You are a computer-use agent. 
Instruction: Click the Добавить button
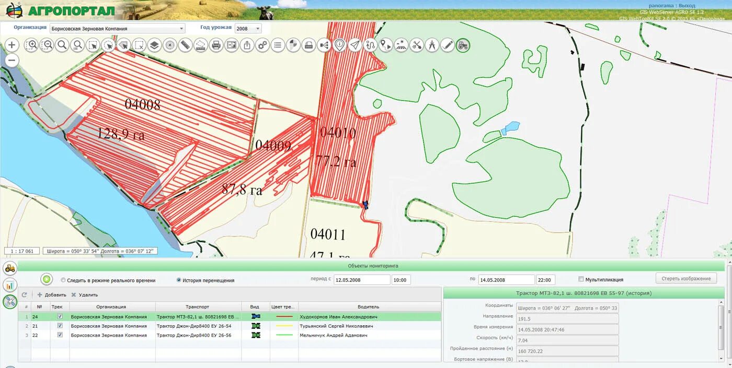click(x=52, y=295)
